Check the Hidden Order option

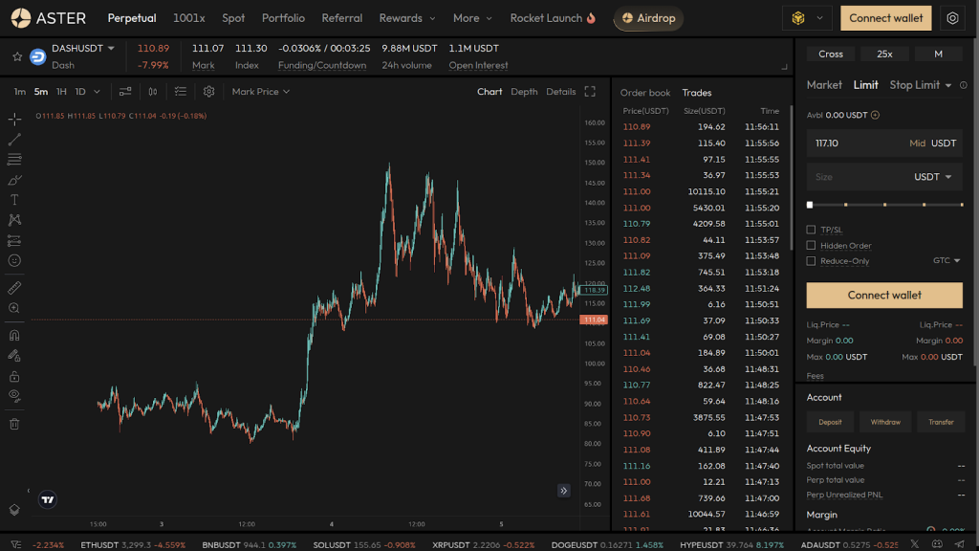812,246
